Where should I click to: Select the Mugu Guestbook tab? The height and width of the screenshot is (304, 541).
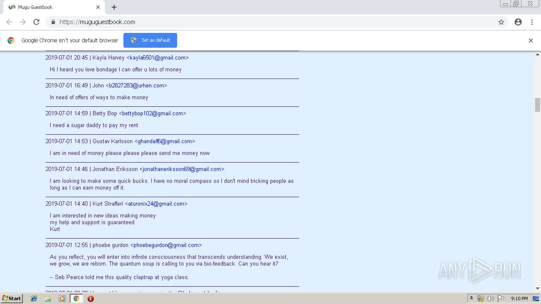point(54,7)
